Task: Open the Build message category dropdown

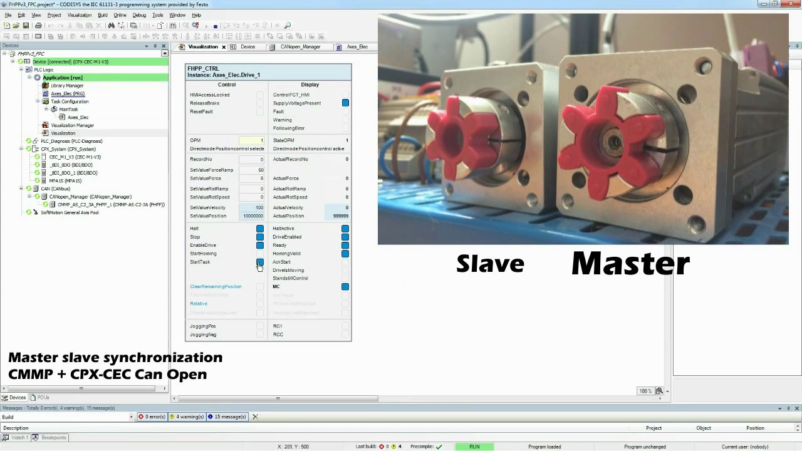Action: (x=131, y=417)
